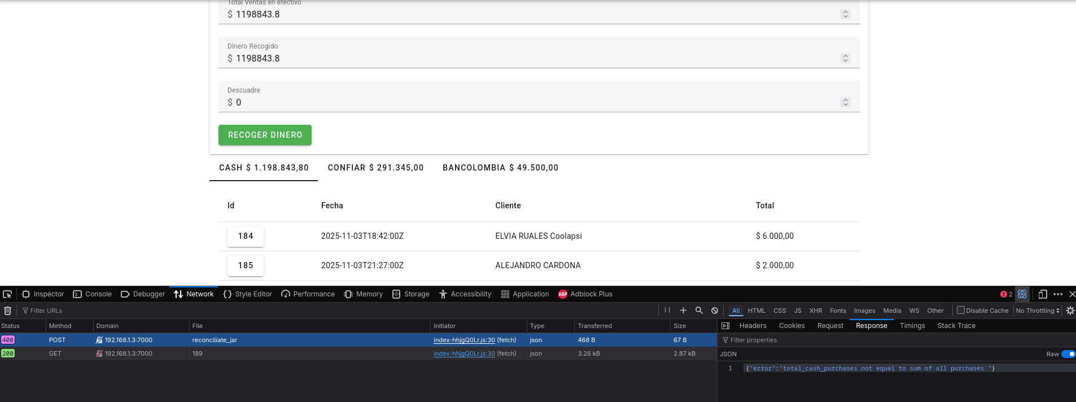1076x402 pixels.
Task: Open network settings gear icon
Action: pos(1070,311)
